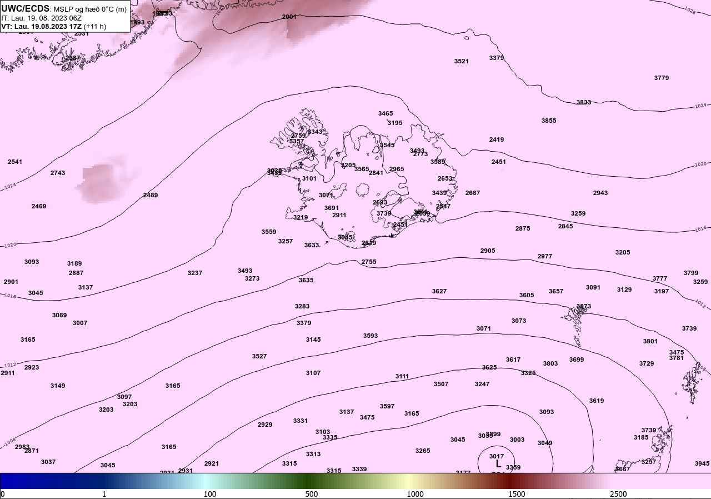The image size is (711, 499).
Task: Click the height value 2905
Action: pyautogui.click(x=488, y=251)
